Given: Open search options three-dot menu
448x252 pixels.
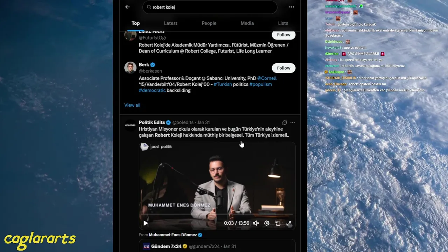Looking at the screenshot, I should click(x=292, y=7).
